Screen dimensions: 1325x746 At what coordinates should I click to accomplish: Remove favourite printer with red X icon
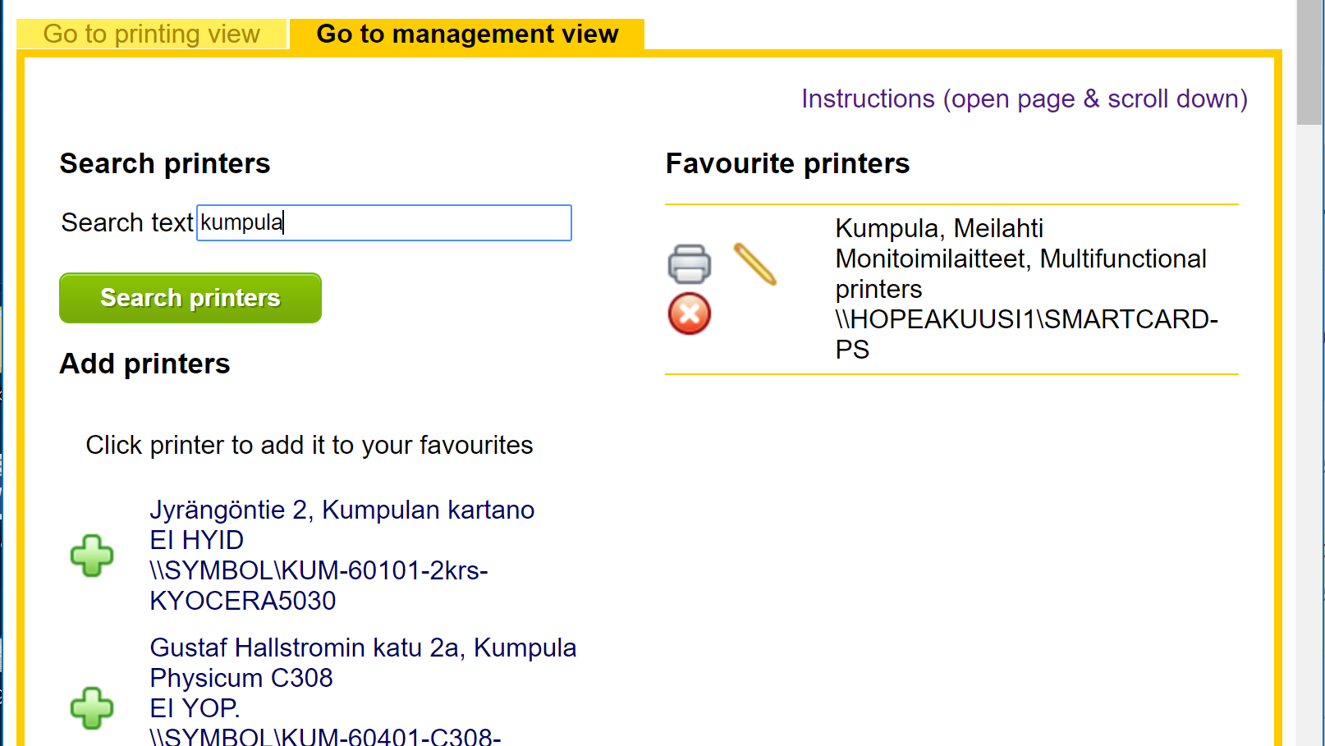[690, 314]
